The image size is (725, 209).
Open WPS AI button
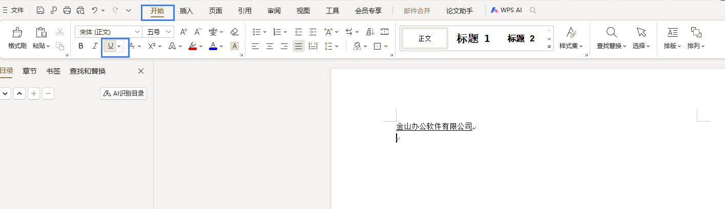[506, 10]
